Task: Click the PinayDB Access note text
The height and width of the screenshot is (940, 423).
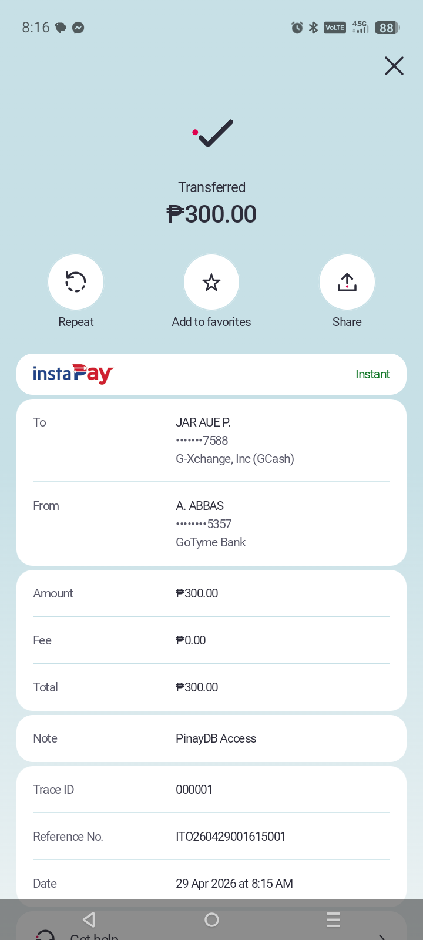Action: click(x=216, y=738)
